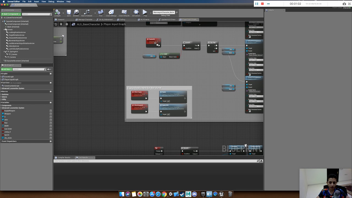Open the Add New dropdown

(7, 69)
